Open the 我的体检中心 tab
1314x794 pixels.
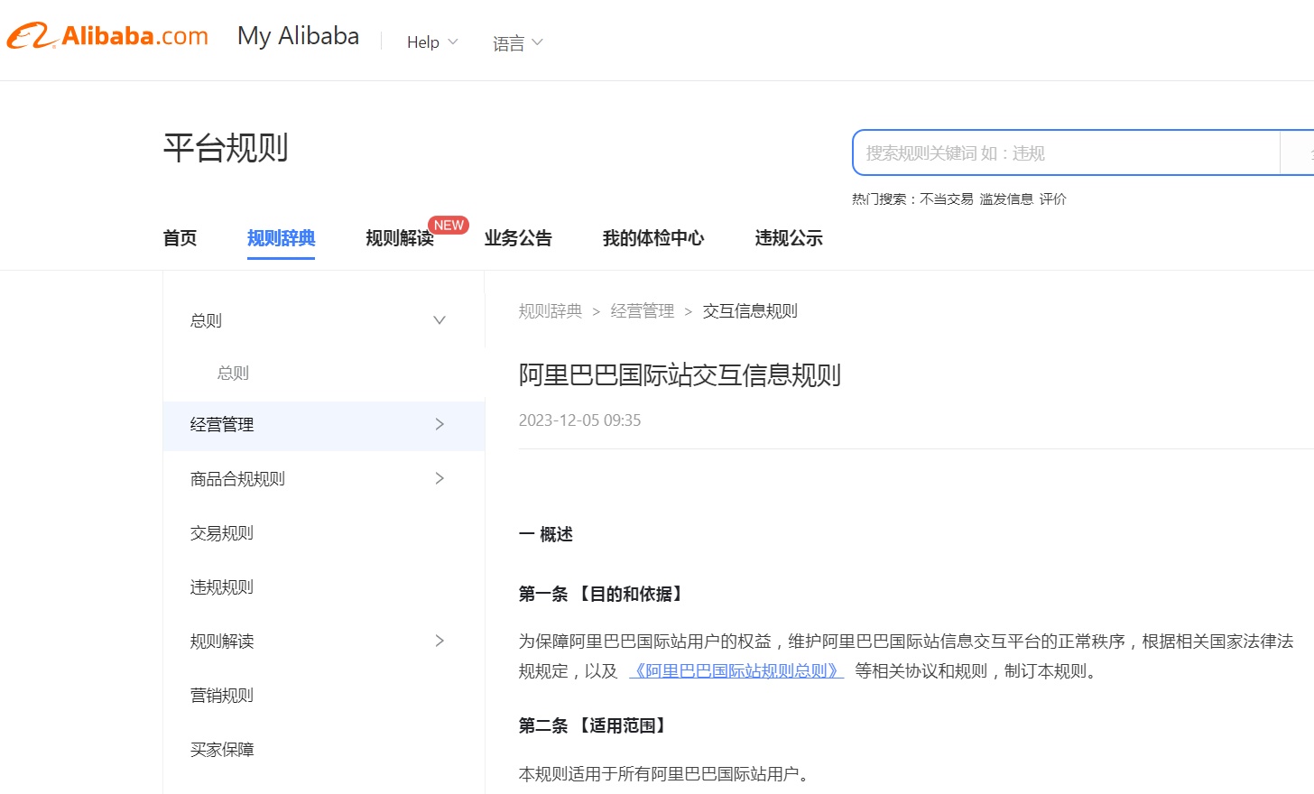coord(653,238)
